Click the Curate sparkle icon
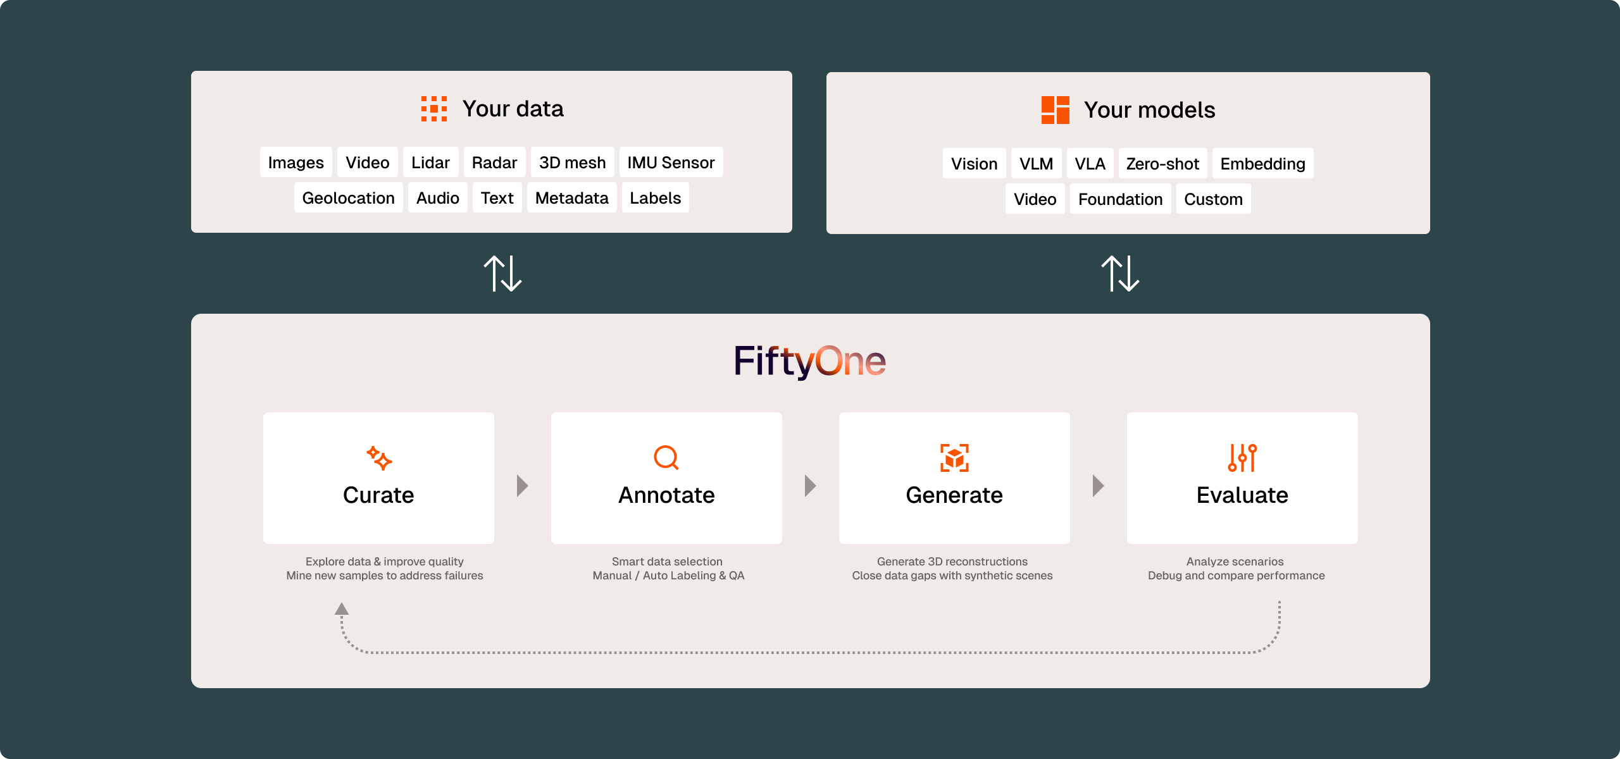 (x=378, y=458)
